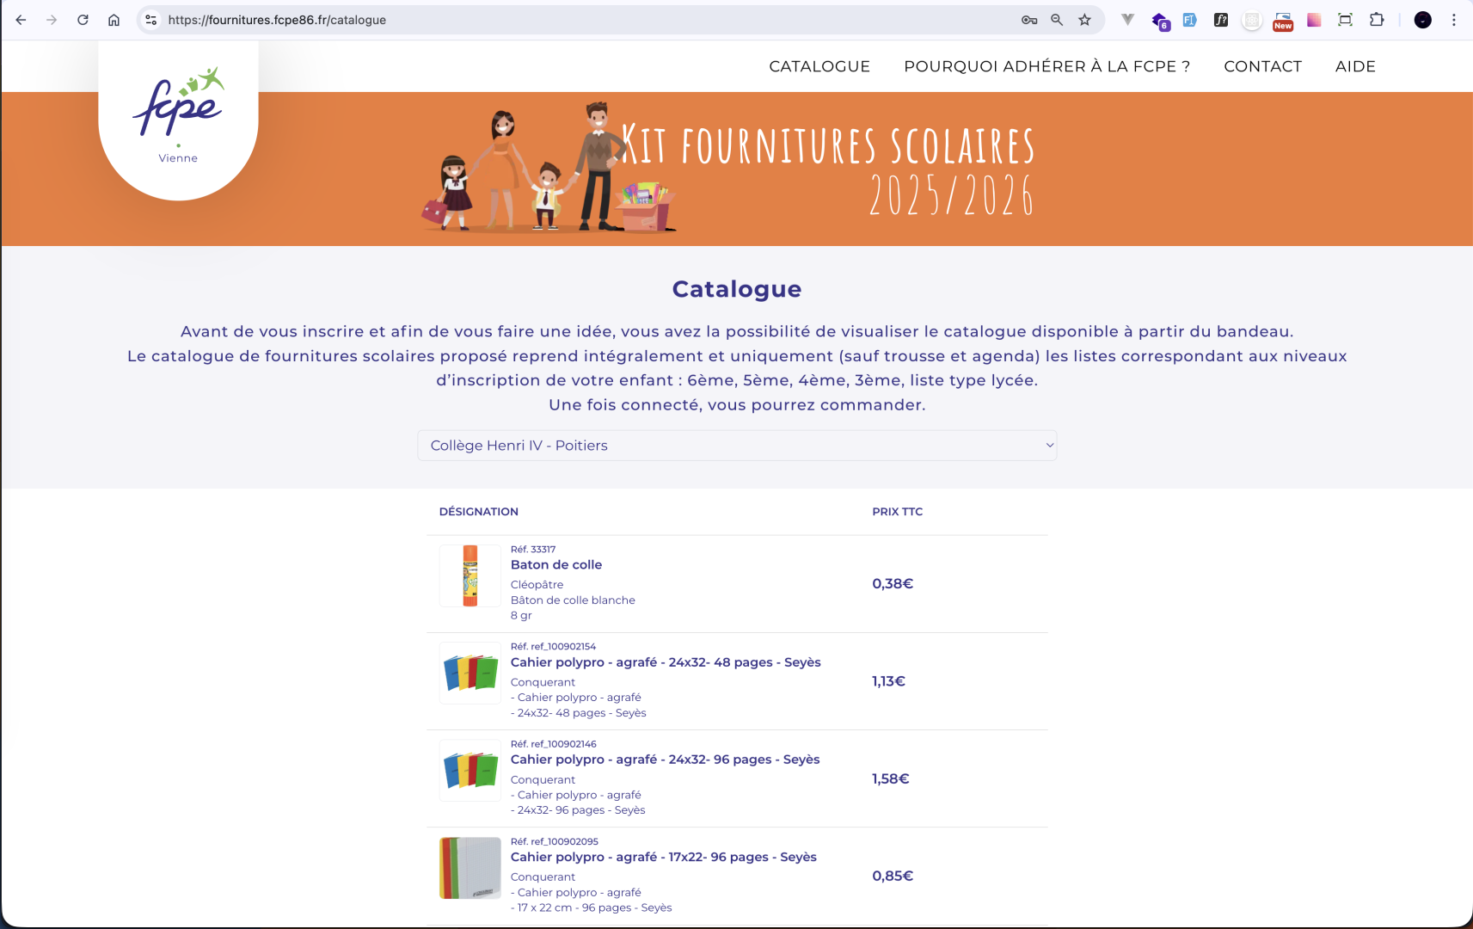Open the React Developer Tools extension icon

(1251, 19)
